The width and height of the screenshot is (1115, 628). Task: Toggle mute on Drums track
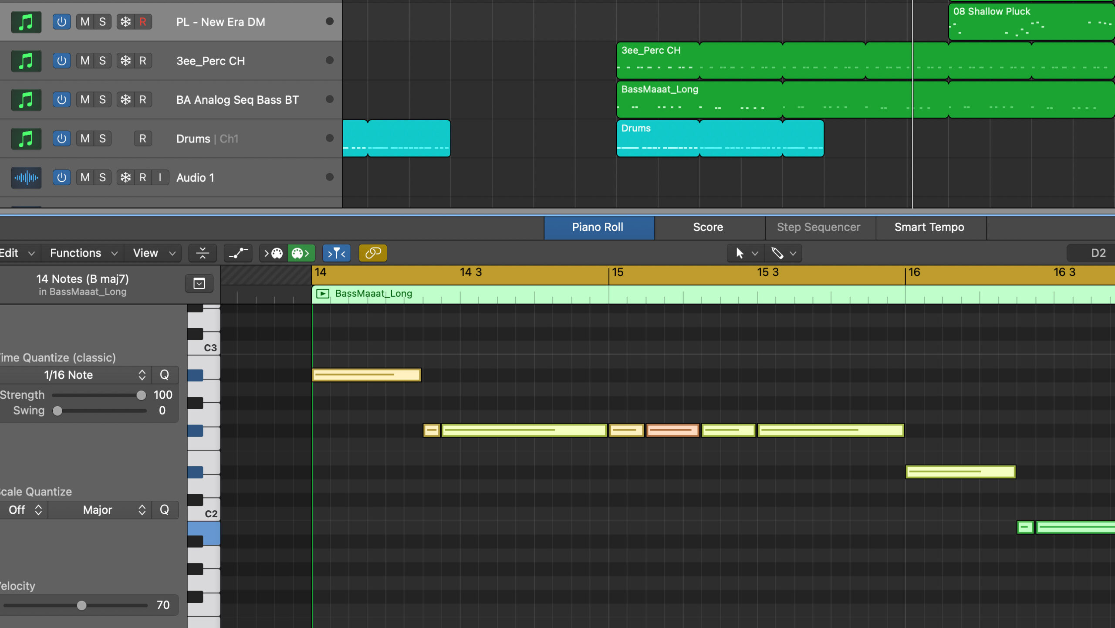[84, 139]
